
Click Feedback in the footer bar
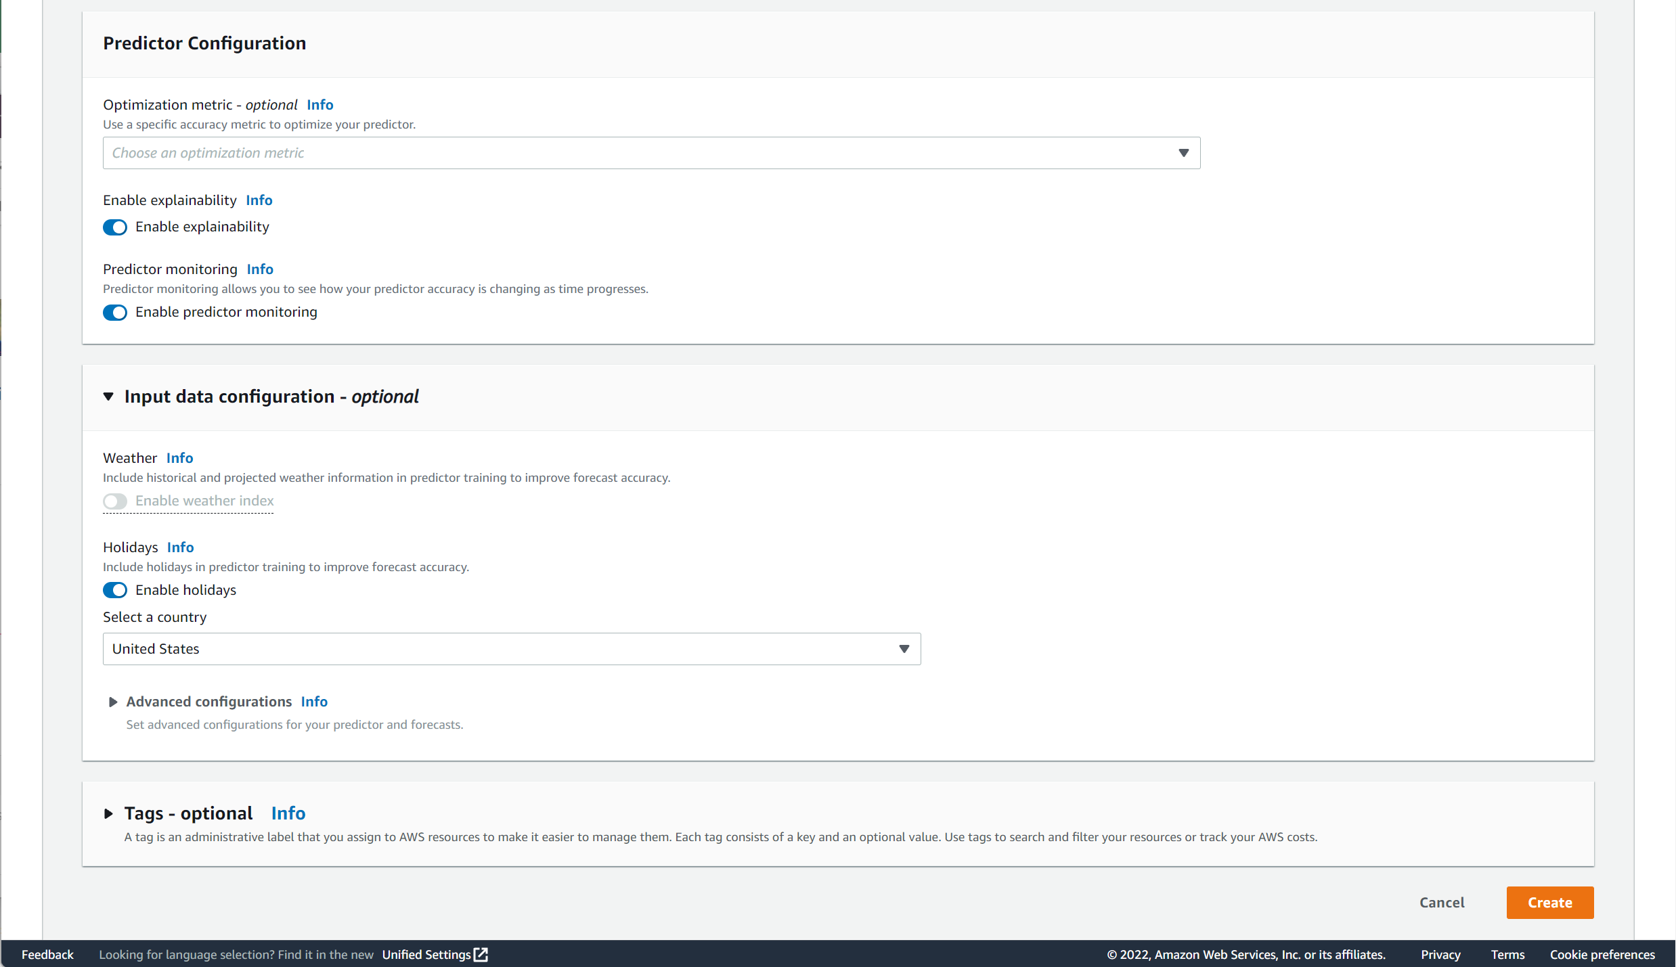pyautogui.click(x=47, y=954)
